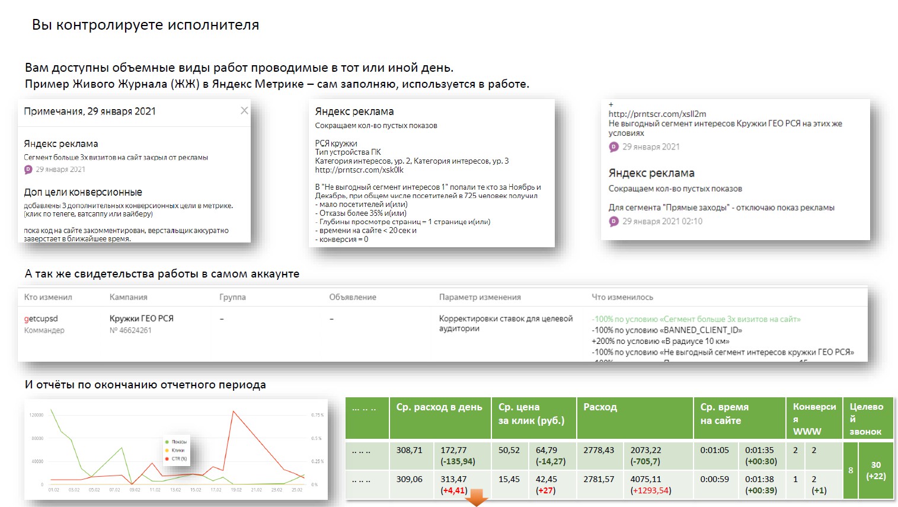Click the Ср. расход в день header
The image size is (898, 507).
440,418
